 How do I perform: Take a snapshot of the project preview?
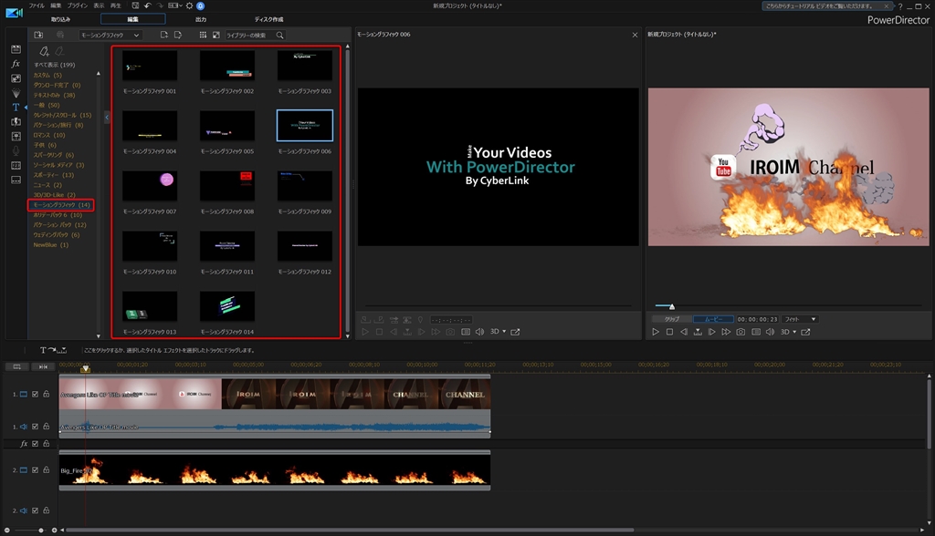tap(741, 332)
